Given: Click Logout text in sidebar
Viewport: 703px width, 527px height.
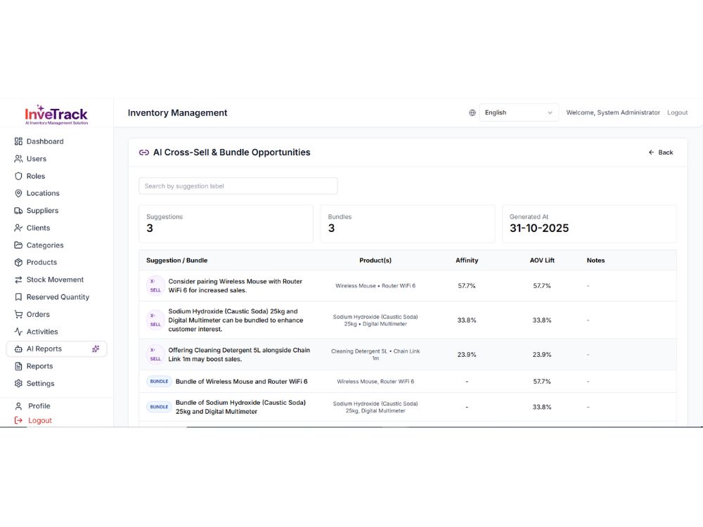Looking at the screenshot, I should (40, 420).
